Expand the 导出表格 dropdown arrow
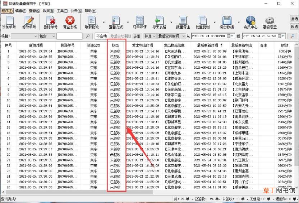 (171, 23)
